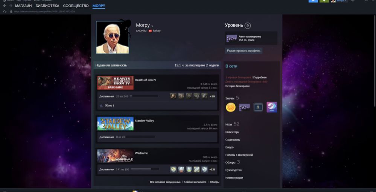Open the account dropdown in top bar
This screenshot has width=376, height=192.
pos(342,1)
